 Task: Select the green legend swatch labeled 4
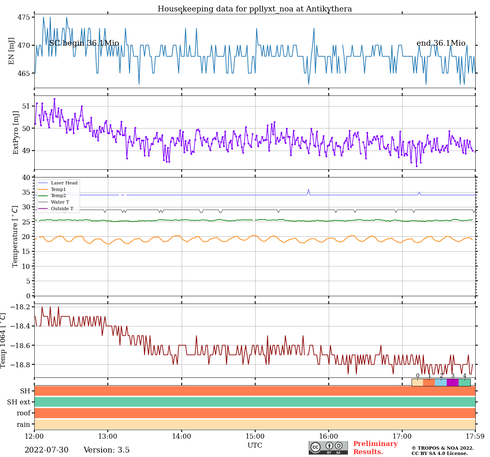tap(465, 382)
